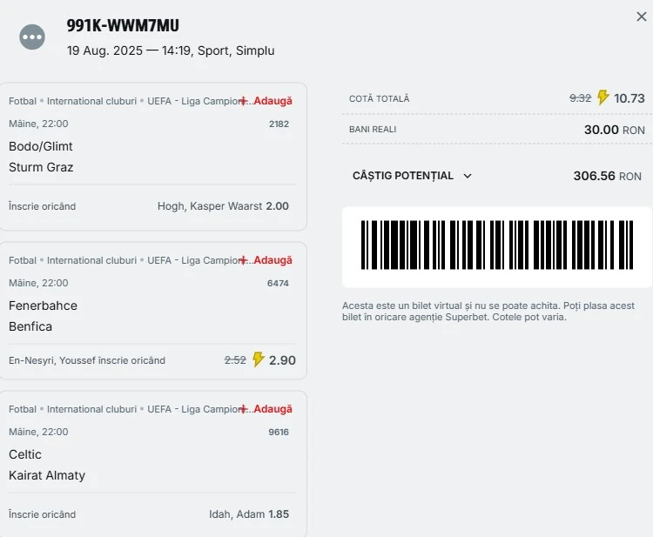Open the Bodo/Glimt team name
This screenshot has height=537, width=653.
coord(41,146)
